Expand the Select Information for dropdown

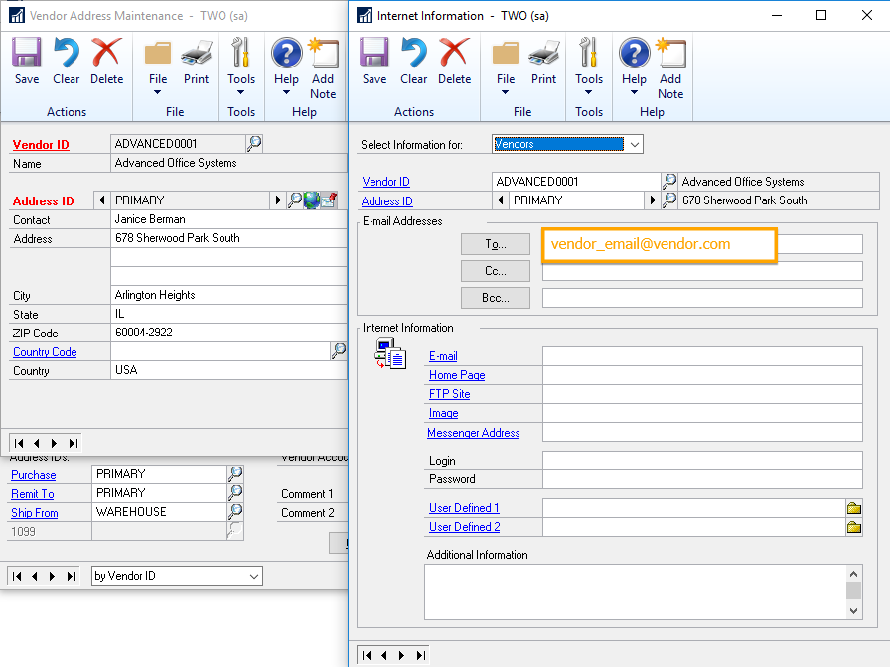pyautogui.click(x=634, y=144)
